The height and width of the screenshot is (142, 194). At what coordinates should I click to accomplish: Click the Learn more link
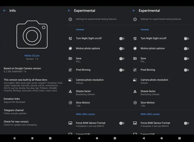(51, 91)
